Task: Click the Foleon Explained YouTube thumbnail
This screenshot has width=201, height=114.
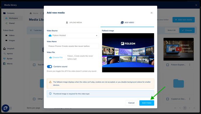Action: coord(179,49)
